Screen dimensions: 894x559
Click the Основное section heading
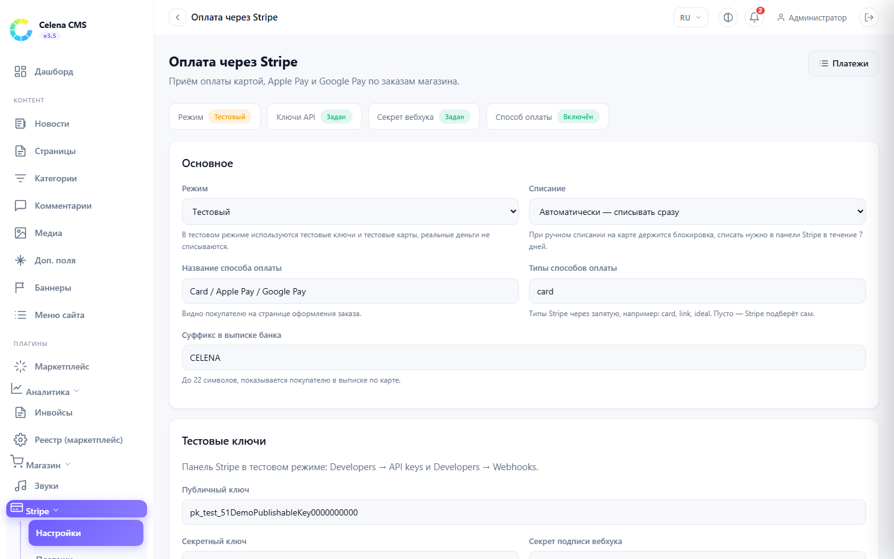tap(207, 163)
